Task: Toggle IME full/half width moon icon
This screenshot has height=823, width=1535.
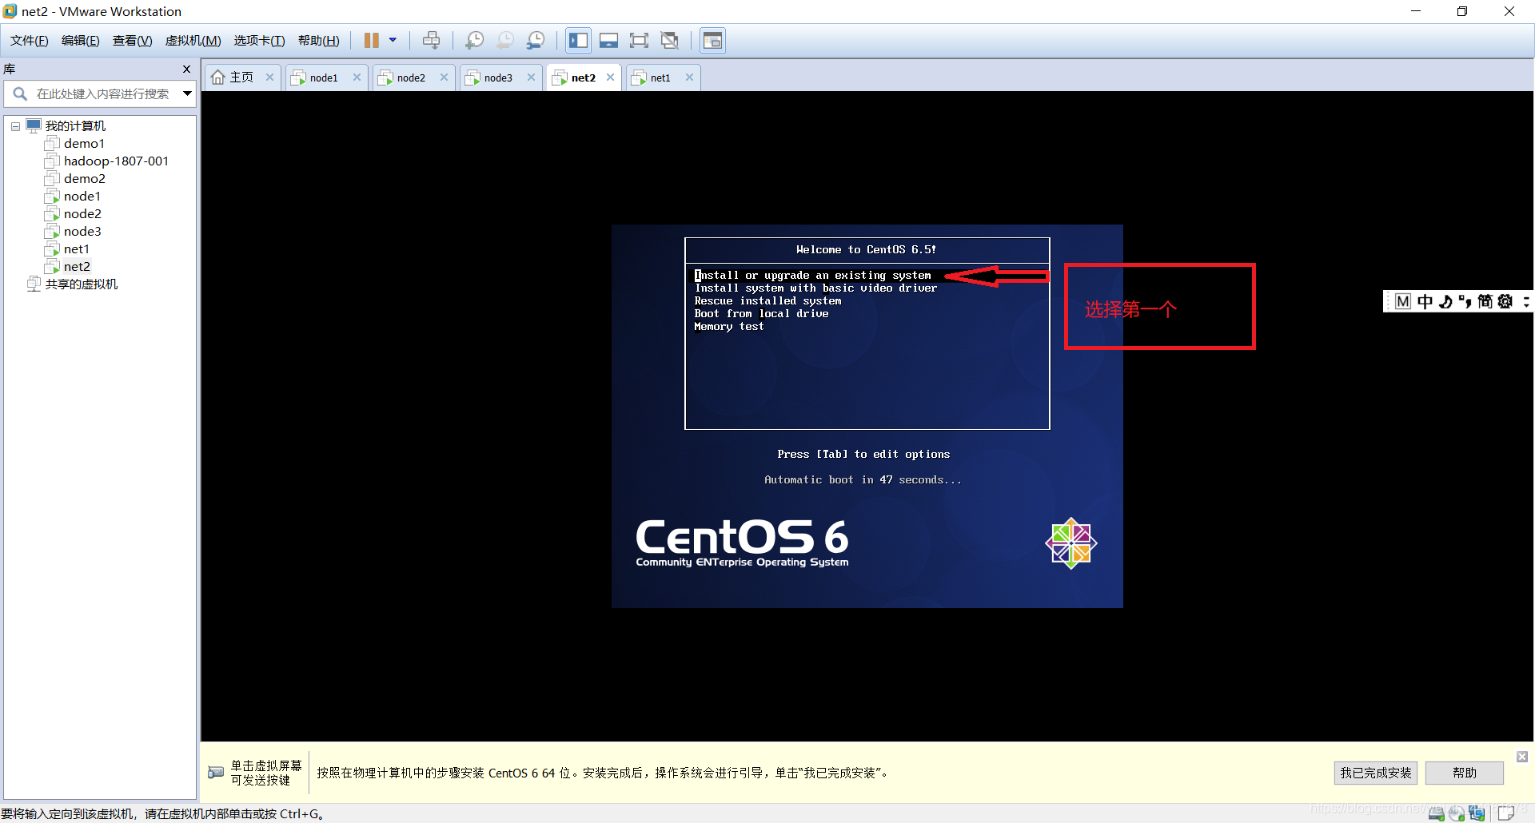Action: (x=1445, y=301)
